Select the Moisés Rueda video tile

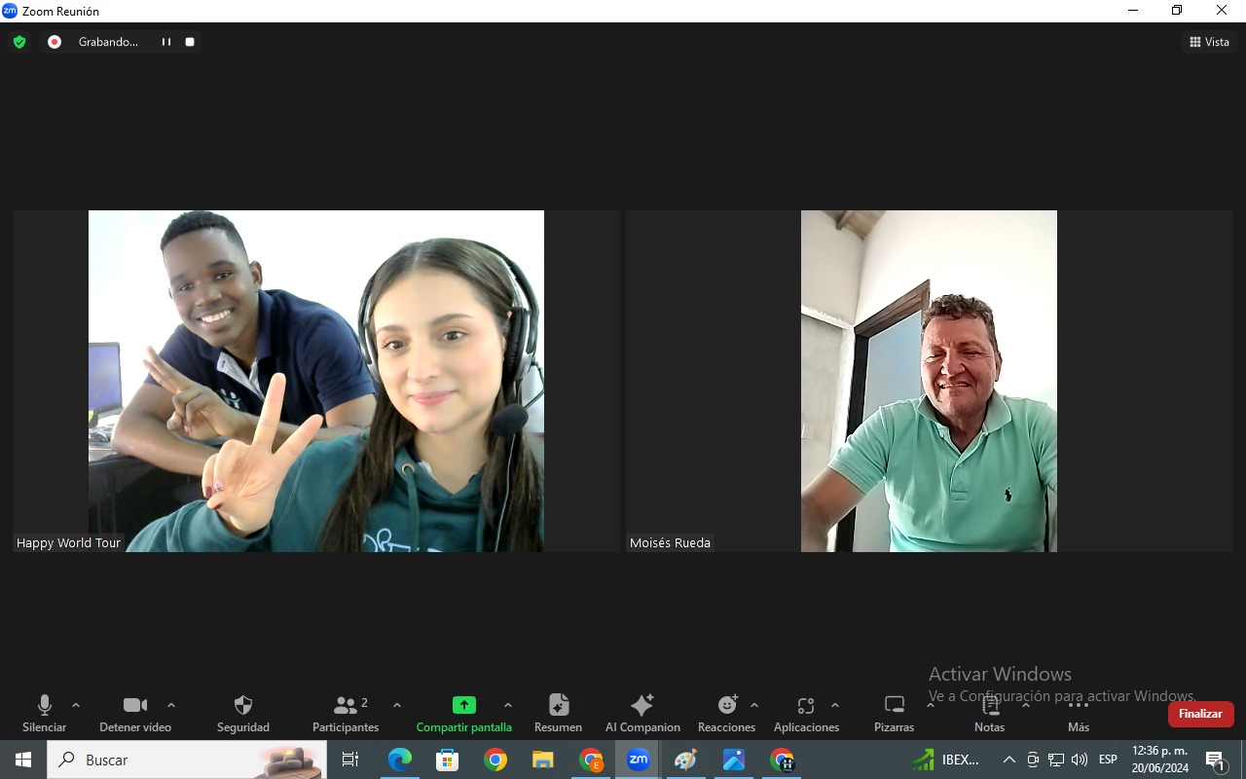[929, 381]
